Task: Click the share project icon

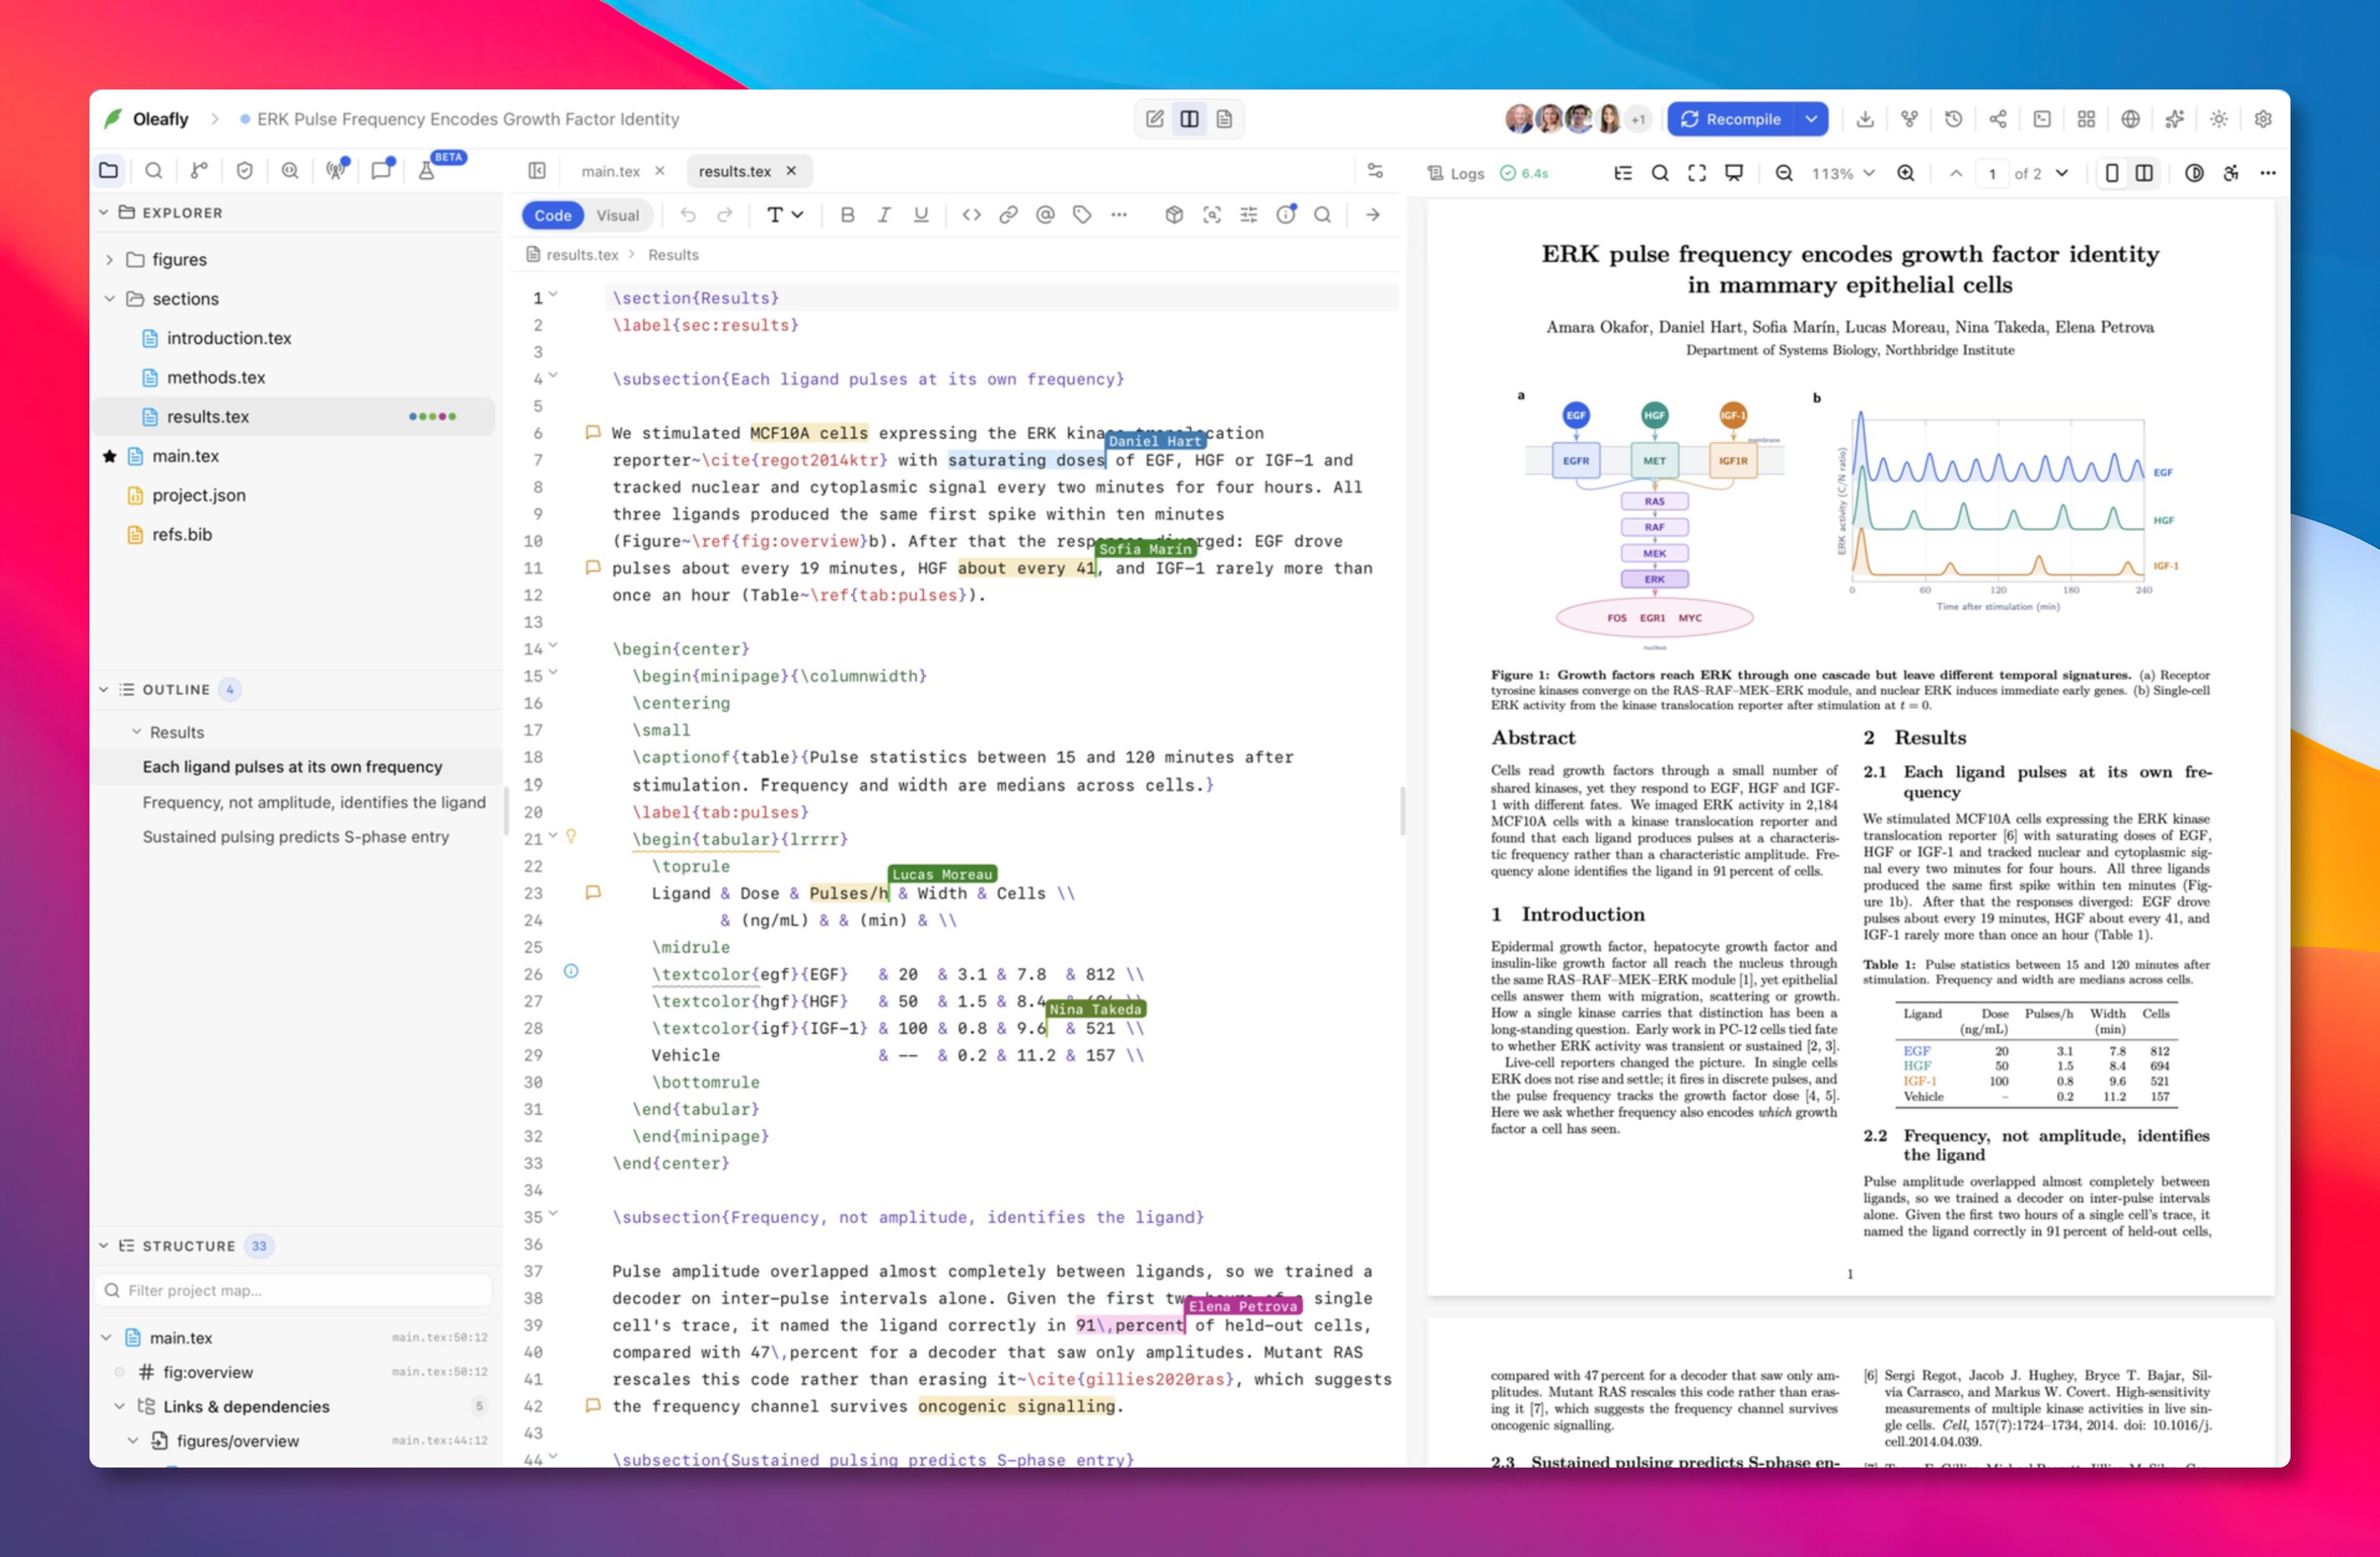Action: [x=1997, y=119]
